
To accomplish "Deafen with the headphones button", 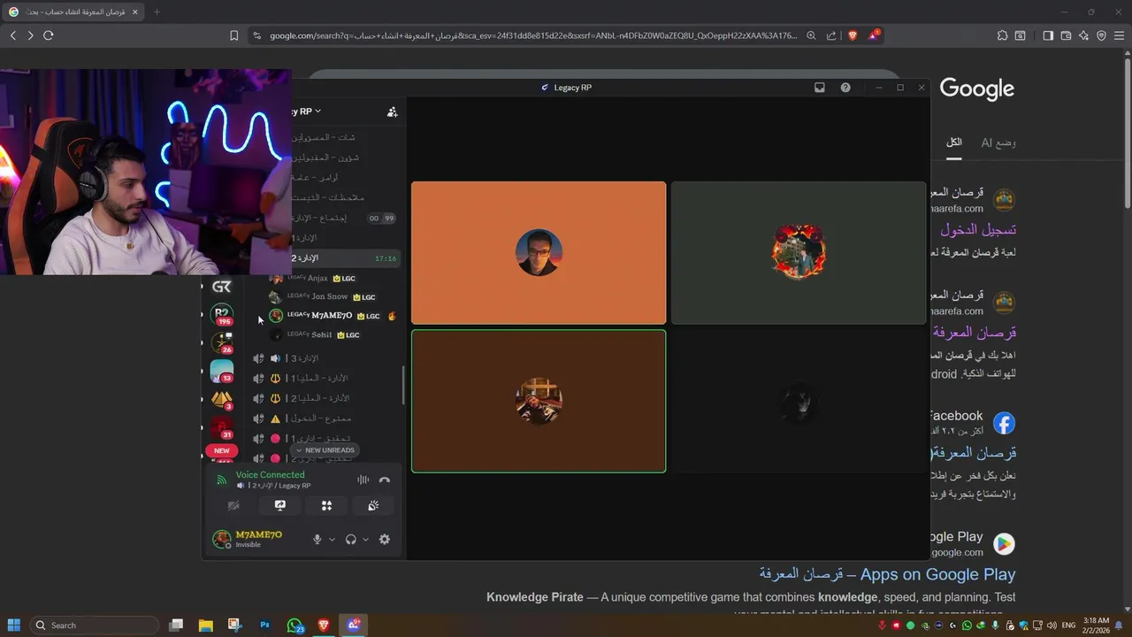I will (351, 540).
